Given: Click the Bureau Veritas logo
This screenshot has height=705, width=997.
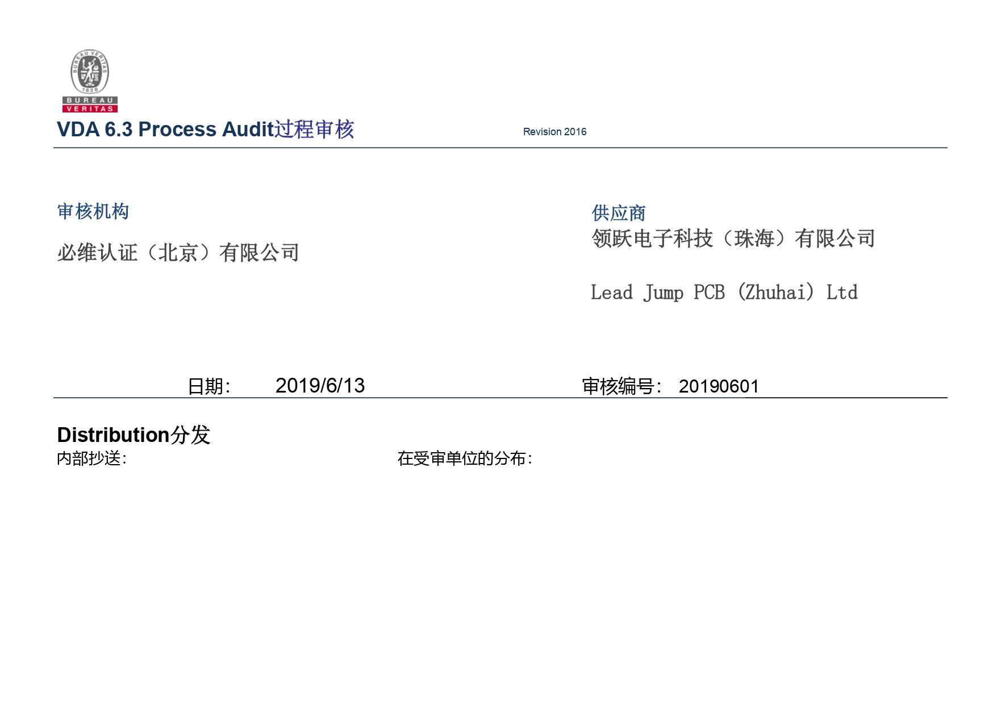Looking at the screenshot, I should [90, 81].
